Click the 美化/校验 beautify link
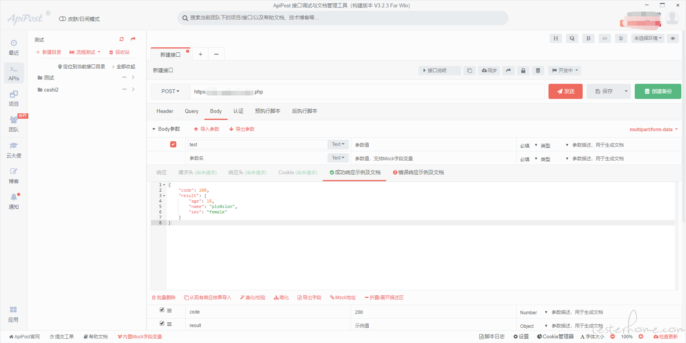686x343 pixels. coord(253,298)
